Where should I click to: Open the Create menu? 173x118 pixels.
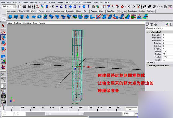tap(25, 2)
